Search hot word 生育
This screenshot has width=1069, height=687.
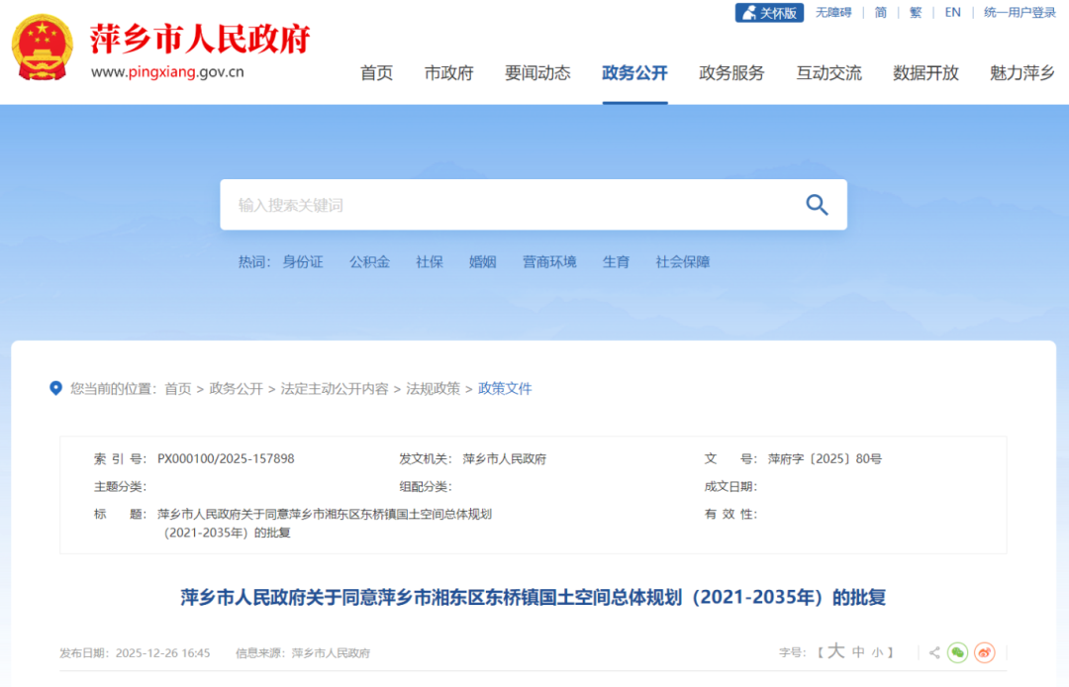pos(617,261)
